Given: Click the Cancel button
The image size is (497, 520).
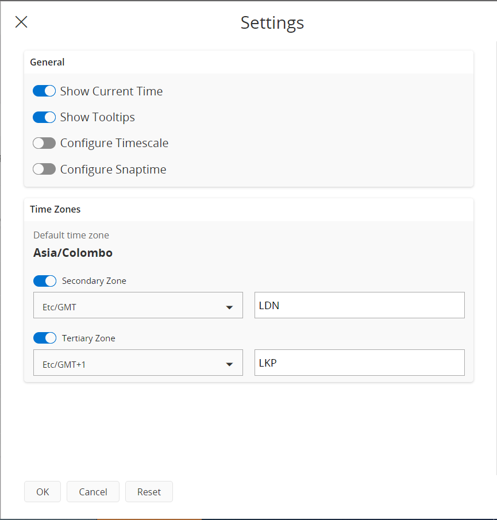Looking at the screenshot, I should (x=93, y=491).
